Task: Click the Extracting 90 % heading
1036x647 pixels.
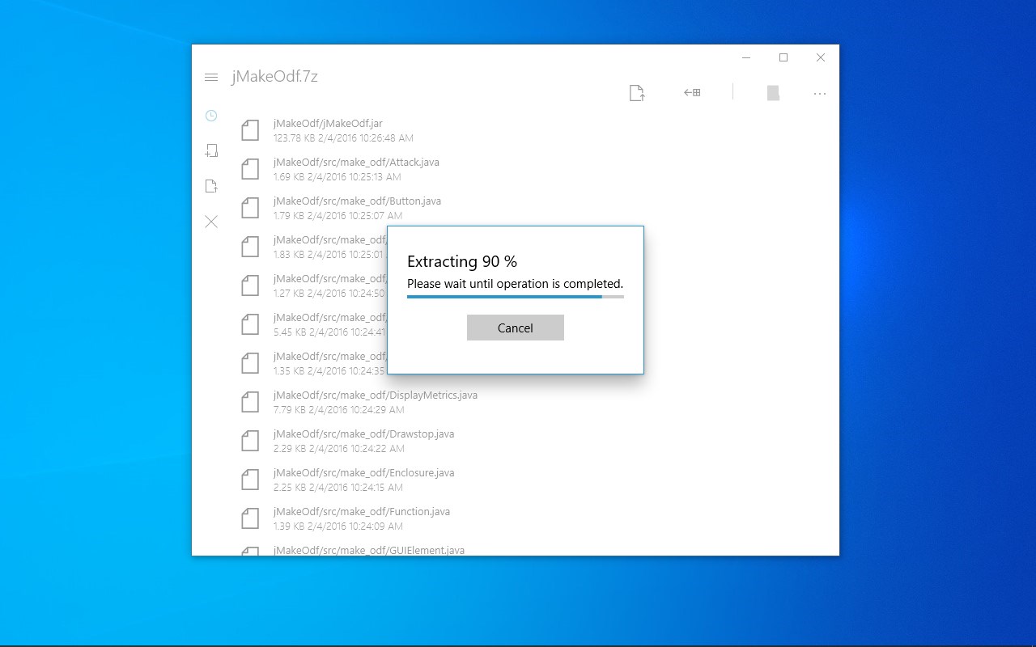Action: point(461,261)
